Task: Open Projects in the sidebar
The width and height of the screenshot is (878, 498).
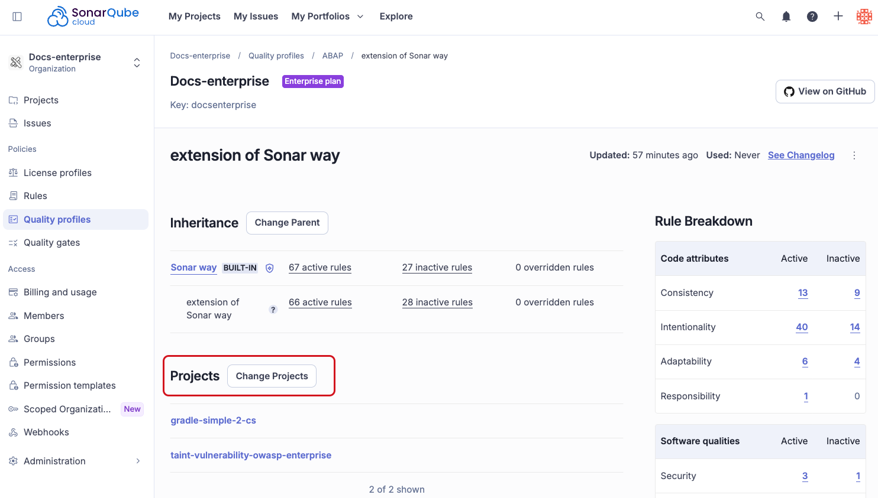Action: point(76,100)
